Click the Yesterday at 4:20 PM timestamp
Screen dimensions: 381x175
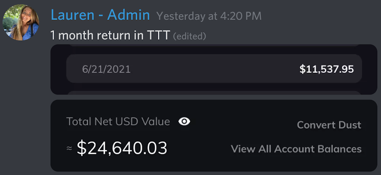[x=209, y=16]
